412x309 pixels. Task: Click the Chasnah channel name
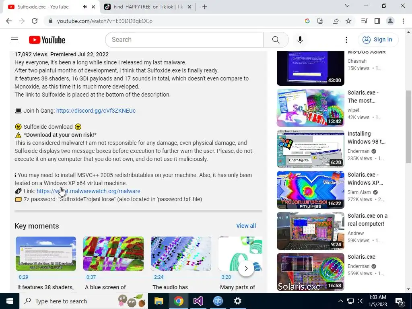(x=357, y=61)
